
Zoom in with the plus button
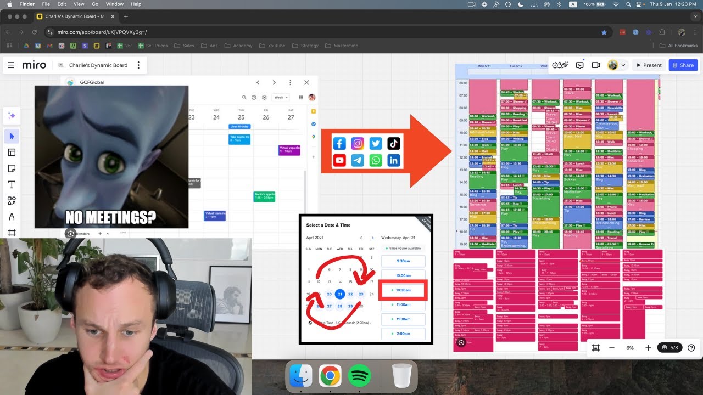tap(648, 348)
